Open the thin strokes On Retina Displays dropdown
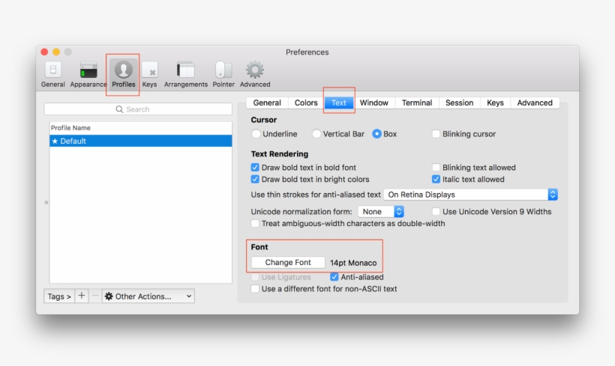Image resolution: width=615 pixels, height=366 pixels. coord(471,195)
